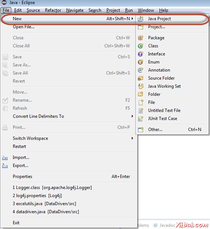Viewport: 210px width, 229px height.
Task: Click the Save As disk icon
Action: coord(5,65)
